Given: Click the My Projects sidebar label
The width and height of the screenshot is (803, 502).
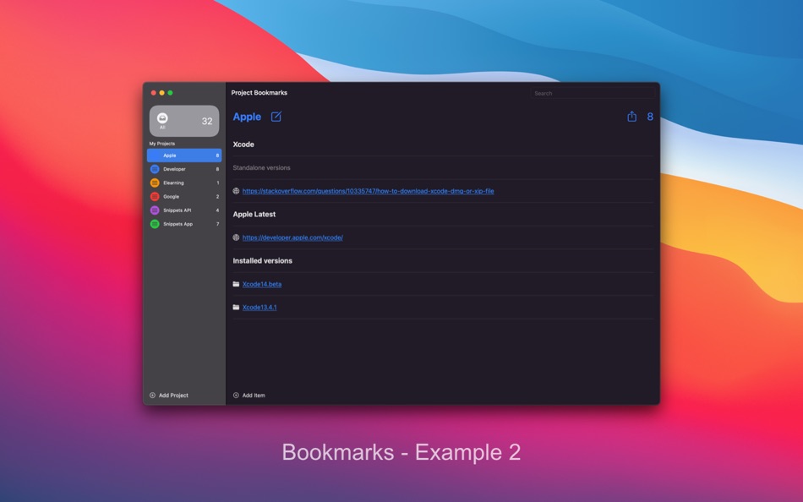Looking at the screenshot, I should 161,144.
